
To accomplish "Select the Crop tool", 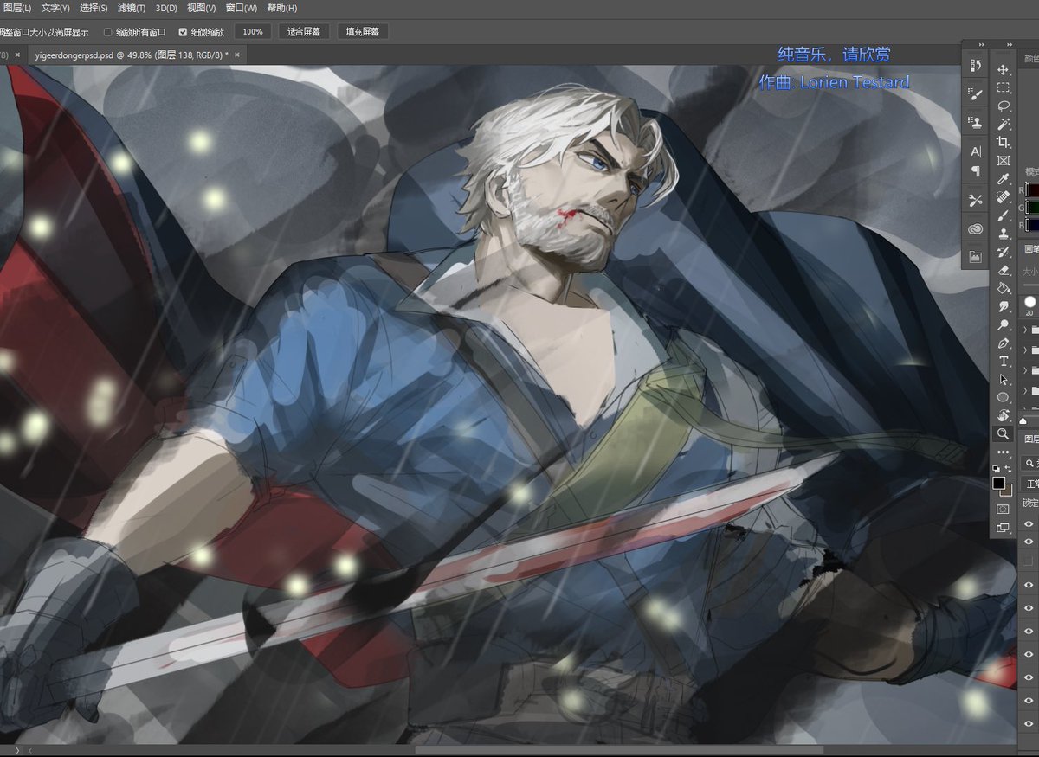I will (1004, 142).
